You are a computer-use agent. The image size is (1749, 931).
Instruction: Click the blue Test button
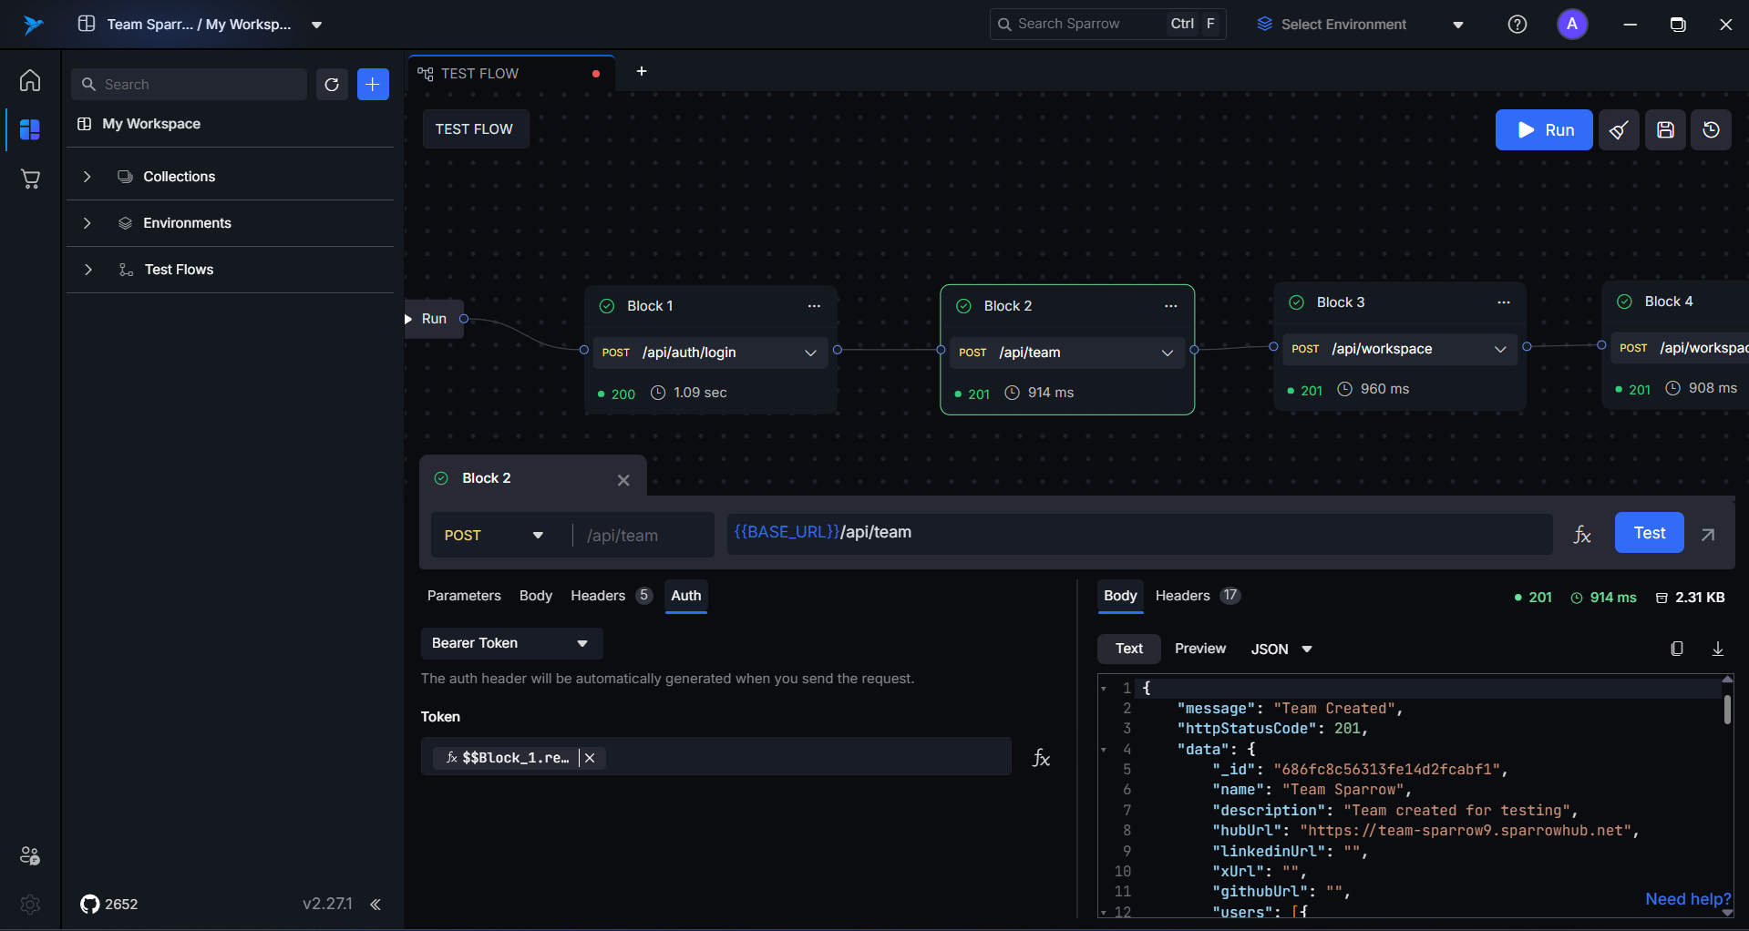tap(1649, 533)
